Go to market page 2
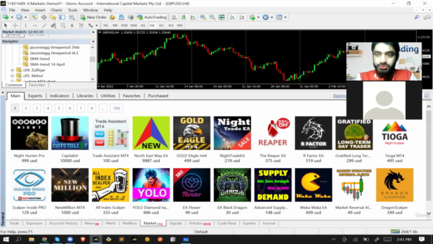 click(x=26, y=108)
